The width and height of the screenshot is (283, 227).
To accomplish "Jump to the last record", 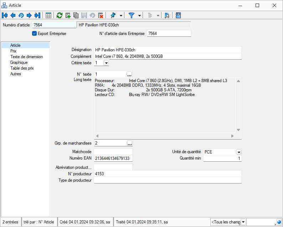I will [37, 15].
